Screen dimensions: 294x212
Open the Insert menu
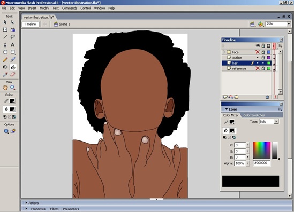[x=32, y=8]
